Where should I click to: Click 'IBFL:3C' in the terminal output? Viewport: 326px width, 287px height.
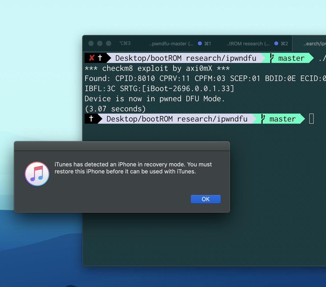tap(100, 89)
